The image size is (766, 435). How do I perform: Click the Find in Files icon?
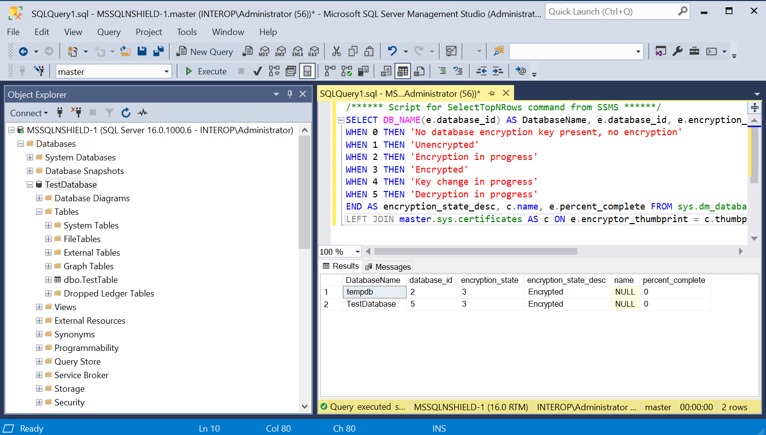click(499, 51)
